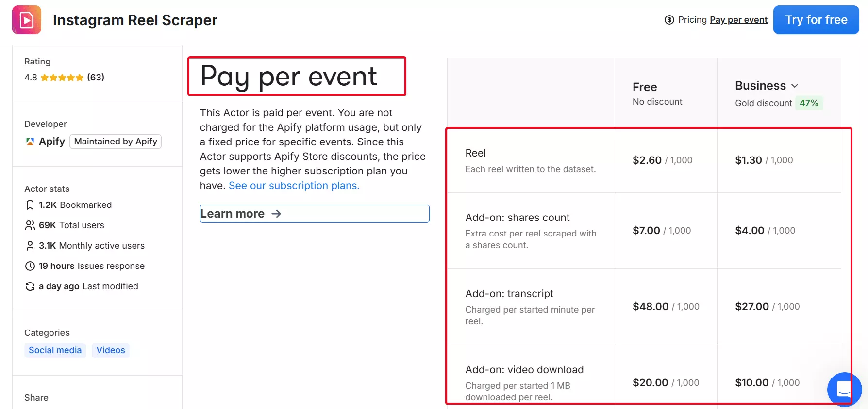Click the Pay per event heading
868x409 pixels.
tap(288, 76)
